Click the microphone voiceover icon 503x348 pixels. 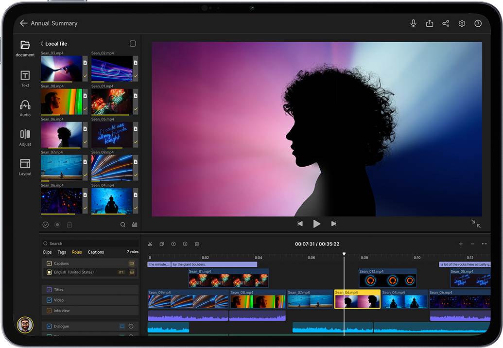tap(413, 23)
